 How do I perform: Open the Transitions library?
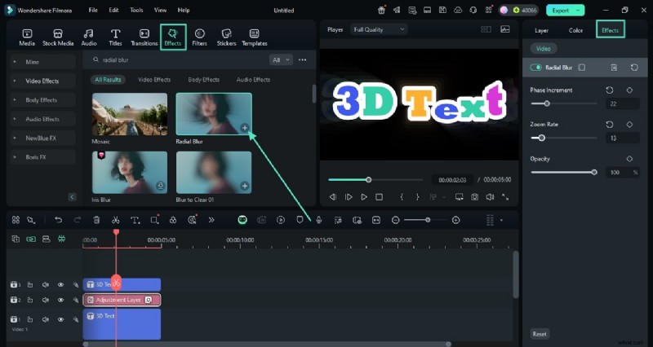pyautogui.click(x=144, y=37)
